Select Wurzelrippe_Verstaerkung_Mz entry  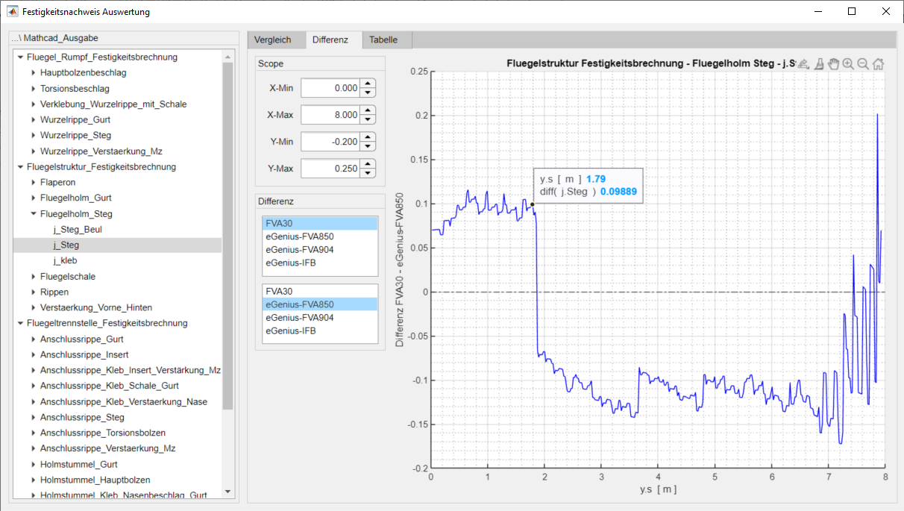[101, 151]
